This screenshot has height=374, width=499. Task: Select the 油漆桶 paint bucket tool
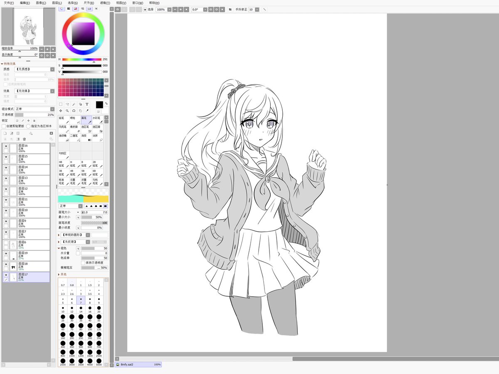(x=64, y=138)
